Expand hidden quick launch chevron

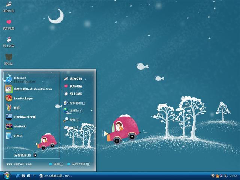click(x=35, y=175)
